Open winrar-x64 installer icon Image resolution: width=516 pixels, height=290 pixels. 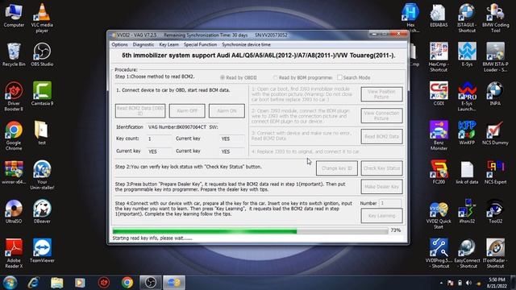[14, 172]
